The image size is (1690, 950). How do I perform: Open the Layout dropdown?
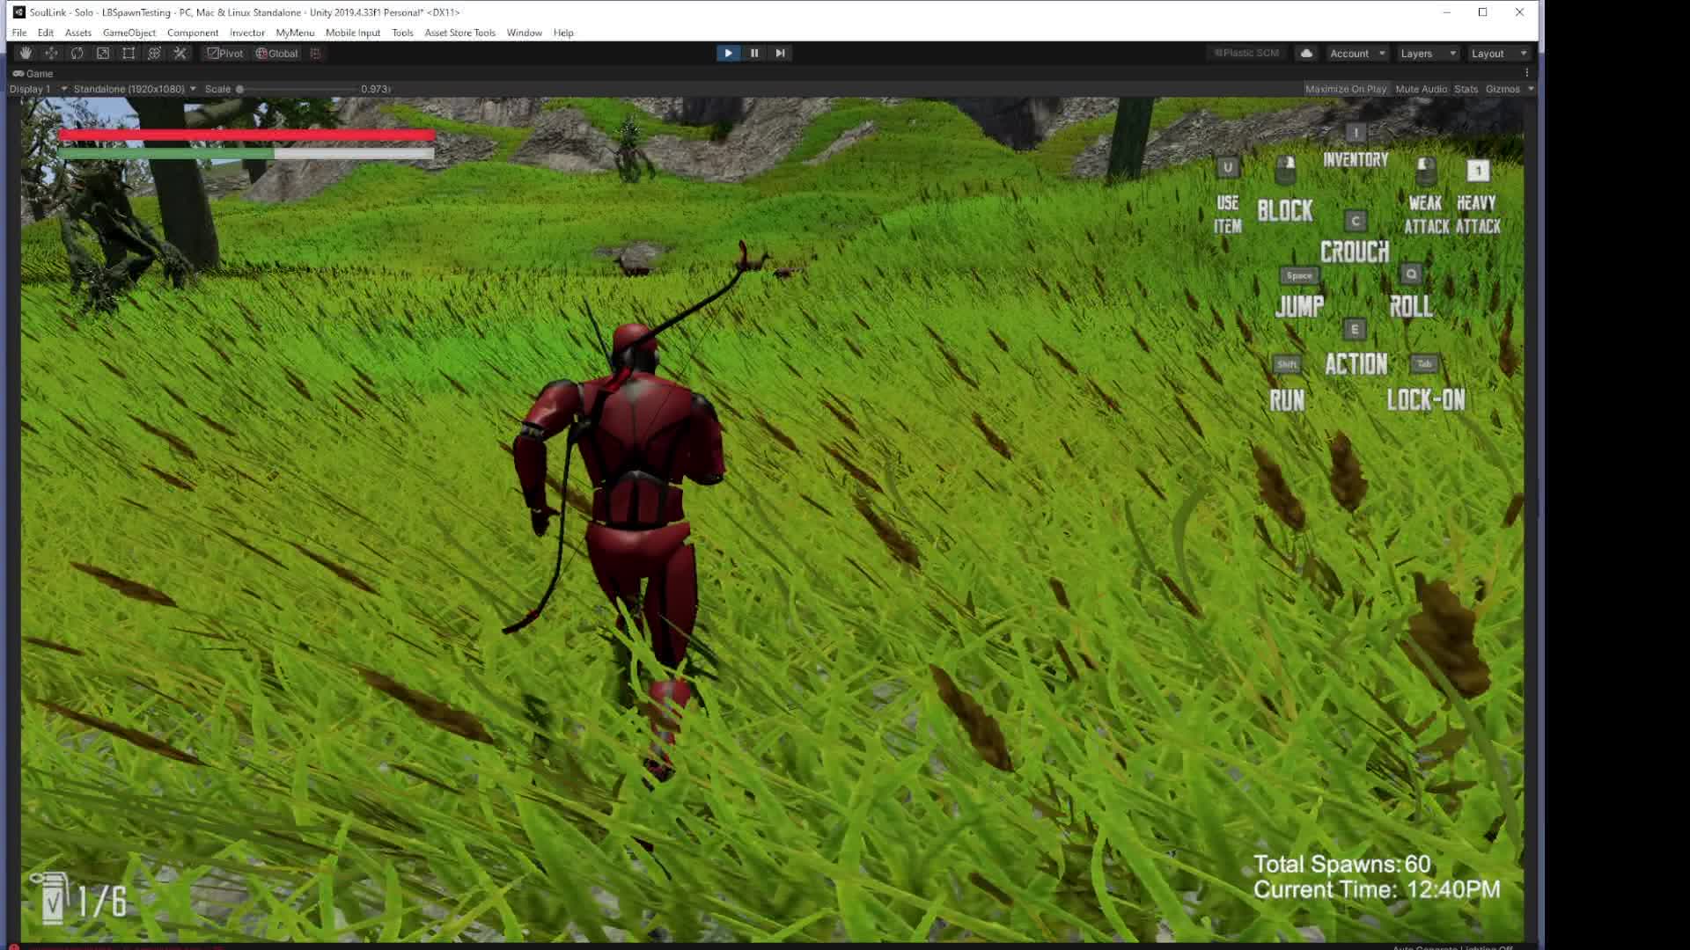pyautogui.click(x=1498, y=54)
